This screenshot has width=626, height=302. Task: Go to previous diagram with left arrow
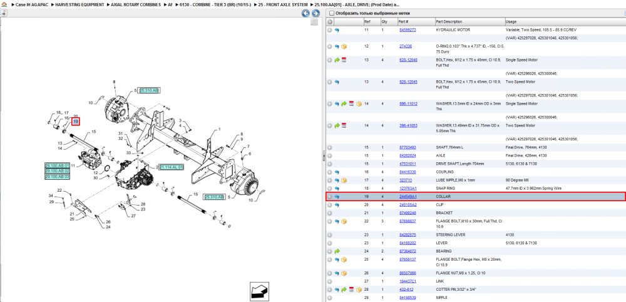coord(305,14)
